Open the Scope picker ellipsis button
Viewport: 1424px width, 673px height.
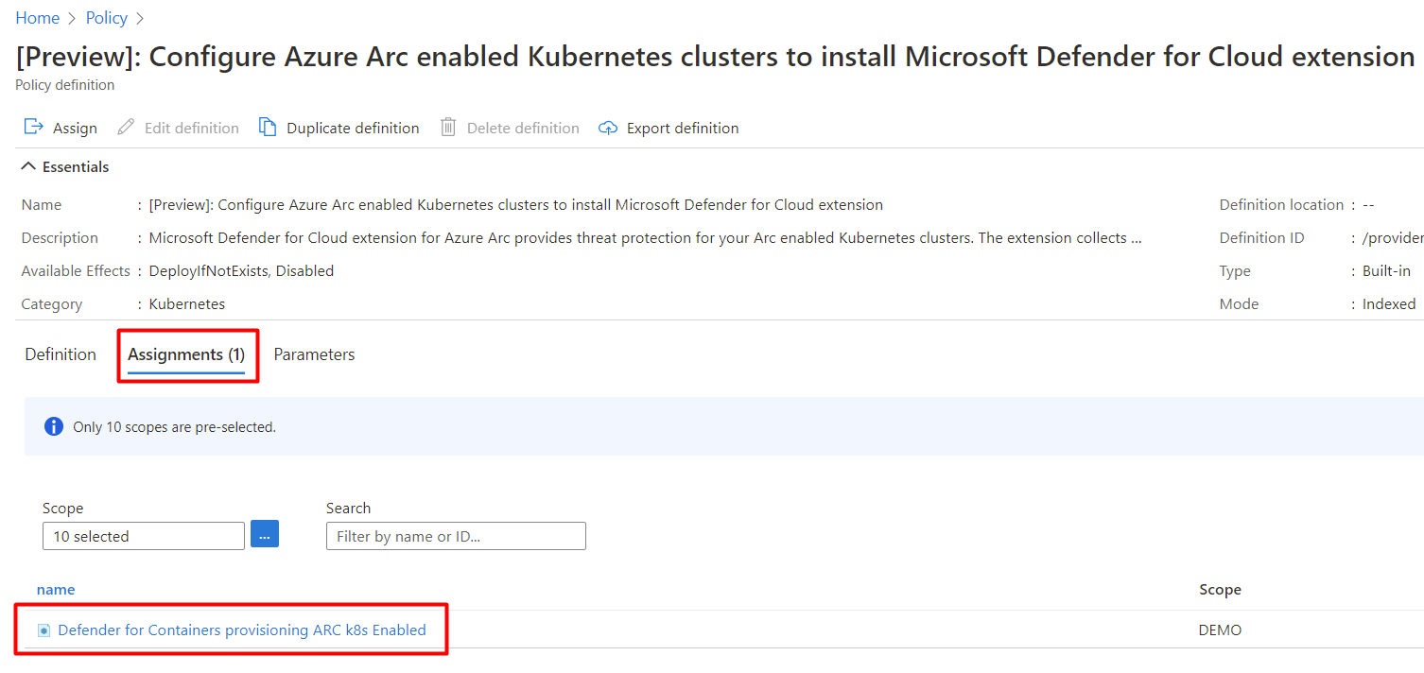tap(265, 535)
